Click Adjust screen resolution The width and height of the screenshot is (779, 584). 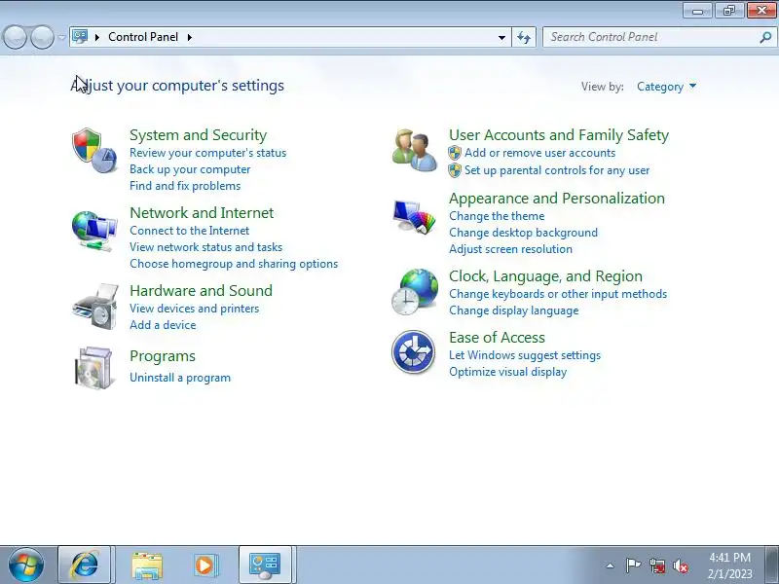click(x=510, y=249)
